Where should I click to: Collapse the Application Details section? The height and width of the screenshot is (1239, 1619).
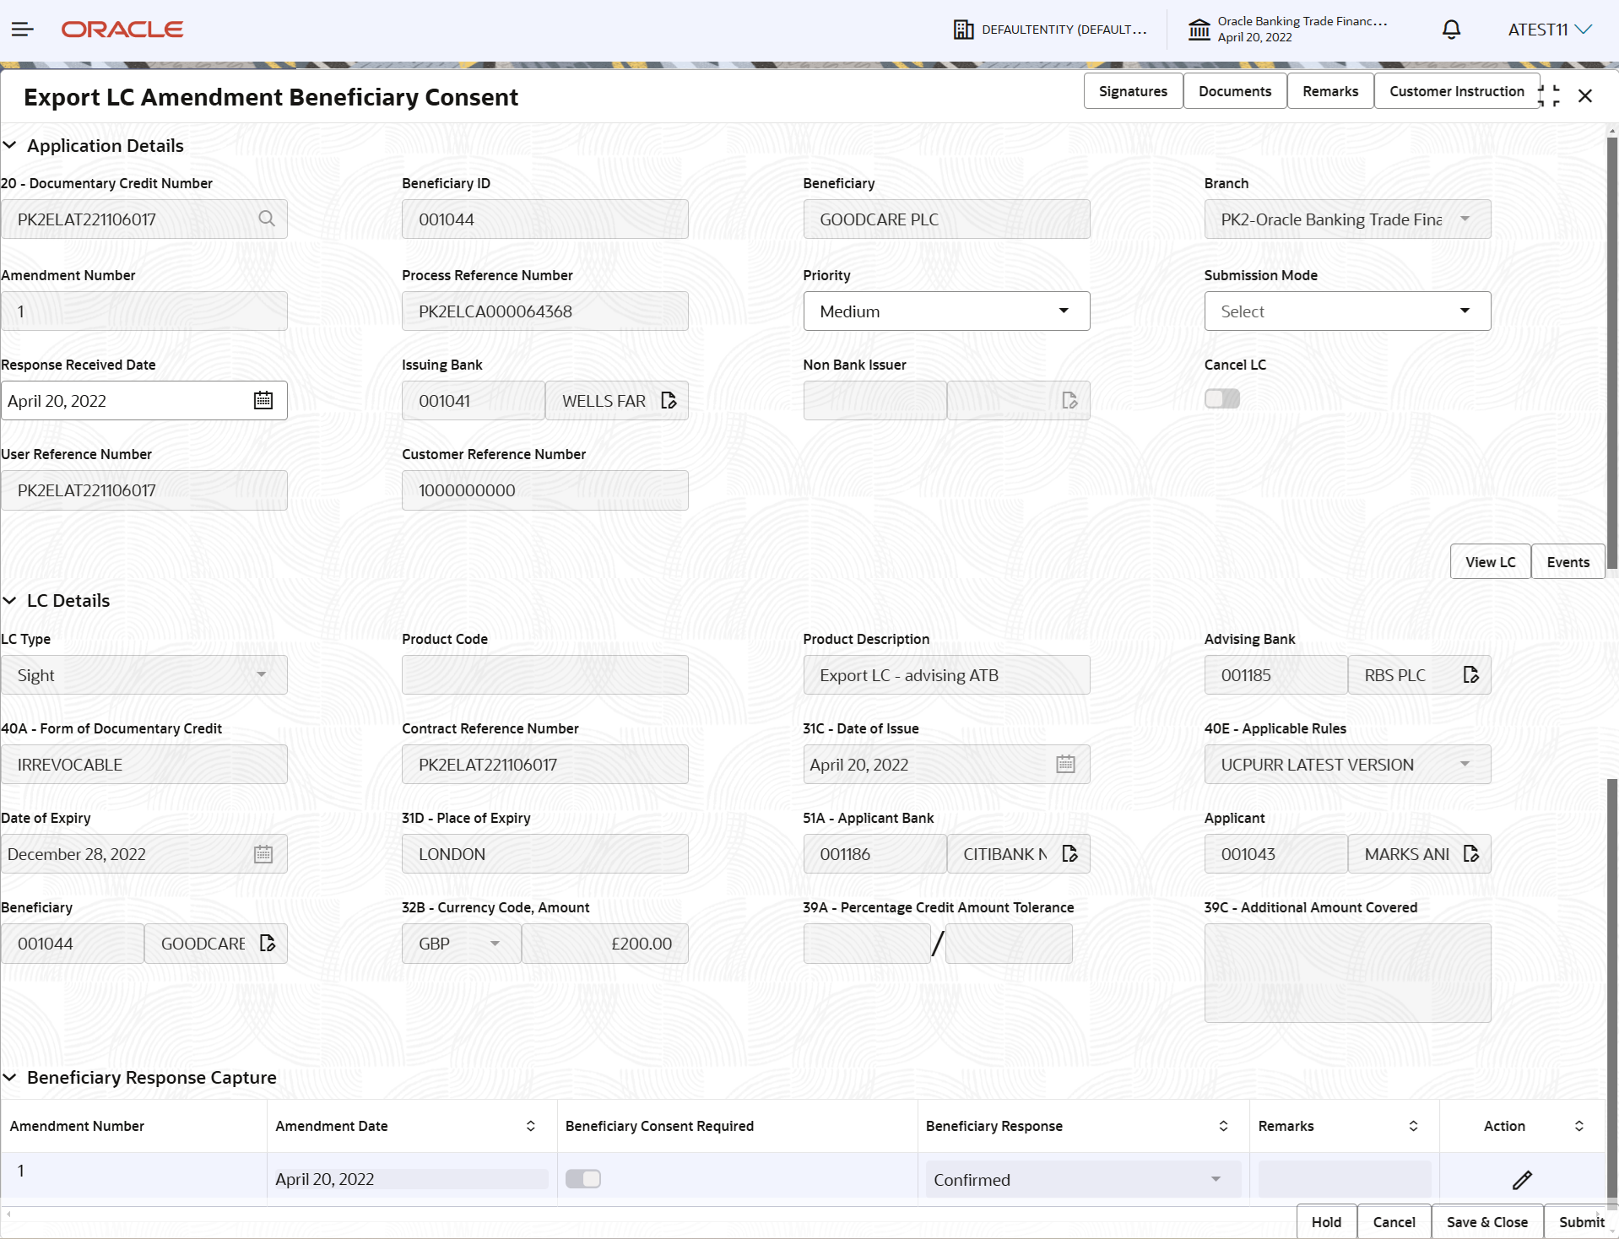coord(10,144)
